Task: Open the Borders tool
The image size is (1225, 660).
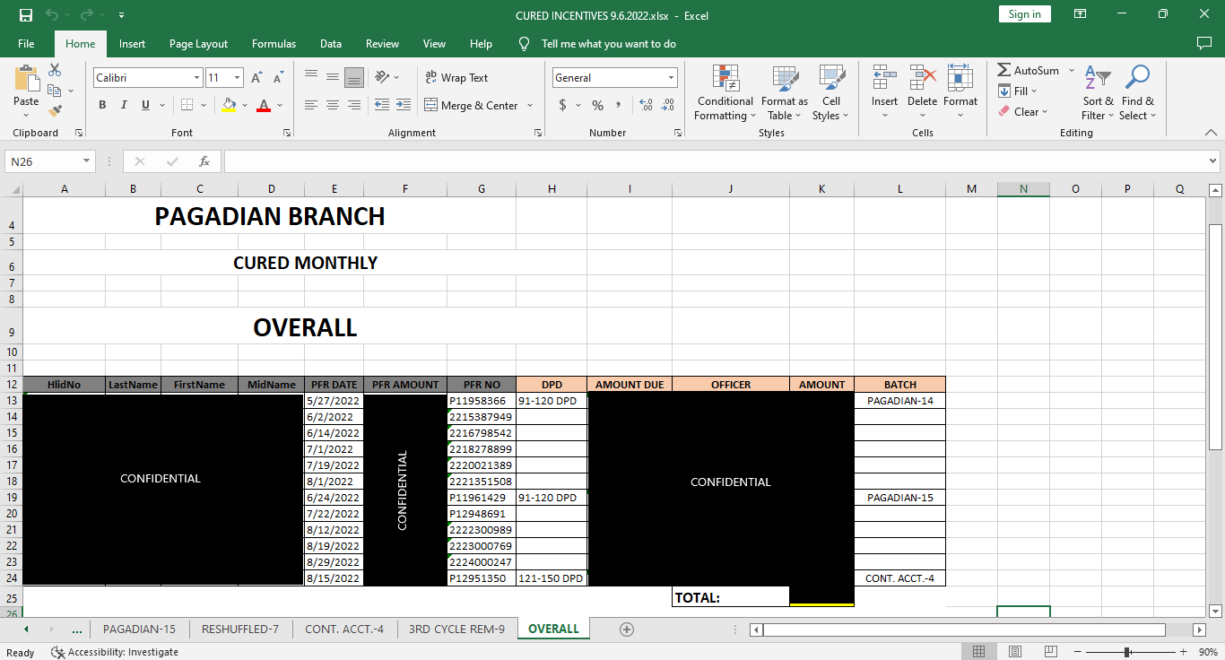Action: 187,105
